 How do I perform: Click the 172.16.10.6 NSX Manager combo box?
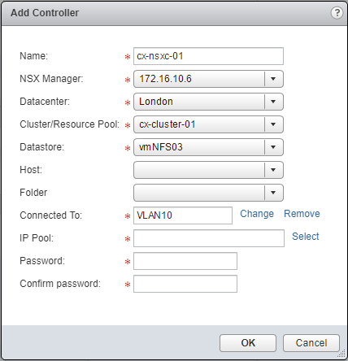(x=208, y=79)
